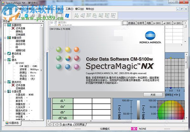This screenshot has width=190, height=132.
Task: Click the calibration key toolbar icon
Action: coord(33,16)
